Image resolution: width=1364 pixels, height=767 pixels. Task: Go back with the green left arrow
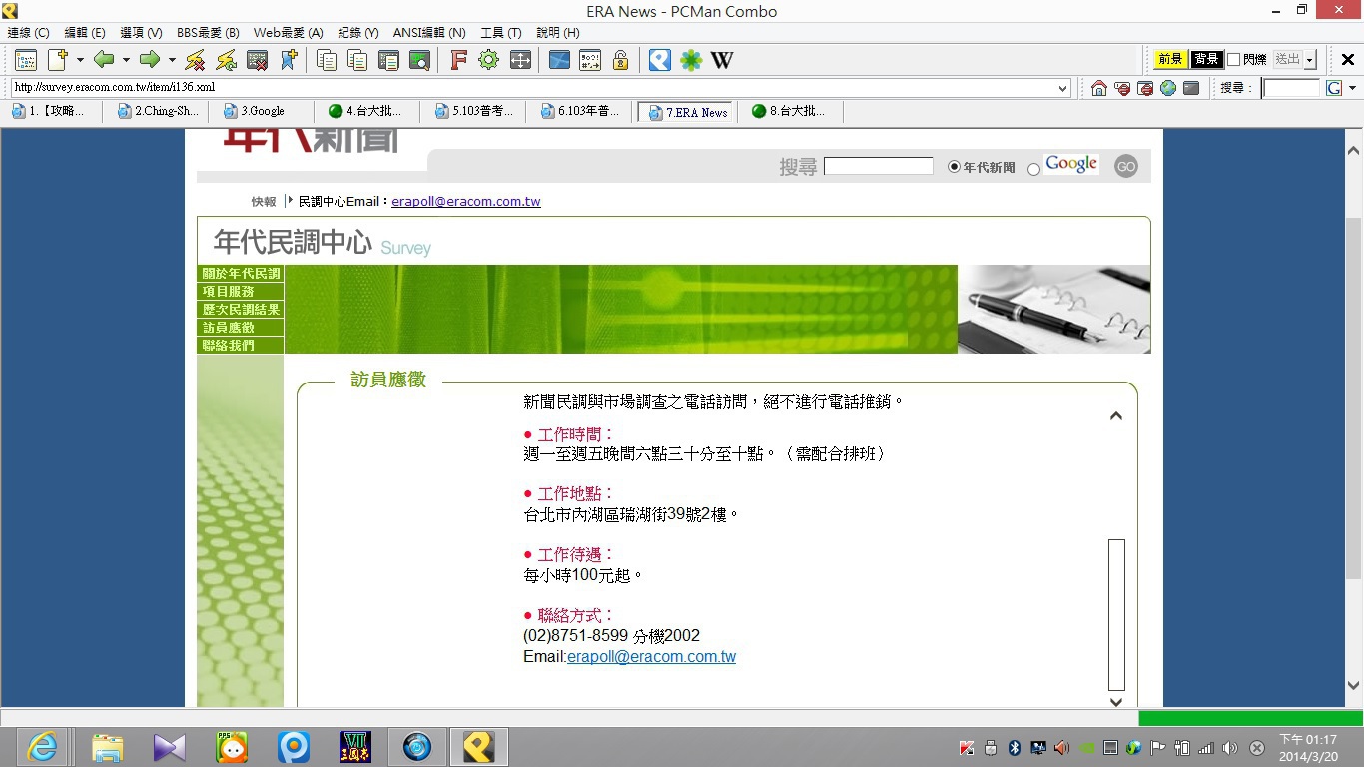tap(104, 60)
